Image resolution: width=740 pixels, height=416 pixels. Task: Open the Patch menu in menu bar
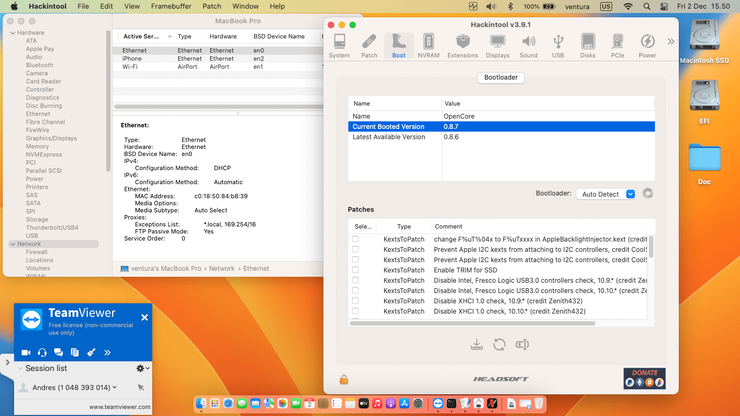pos(212,6)
